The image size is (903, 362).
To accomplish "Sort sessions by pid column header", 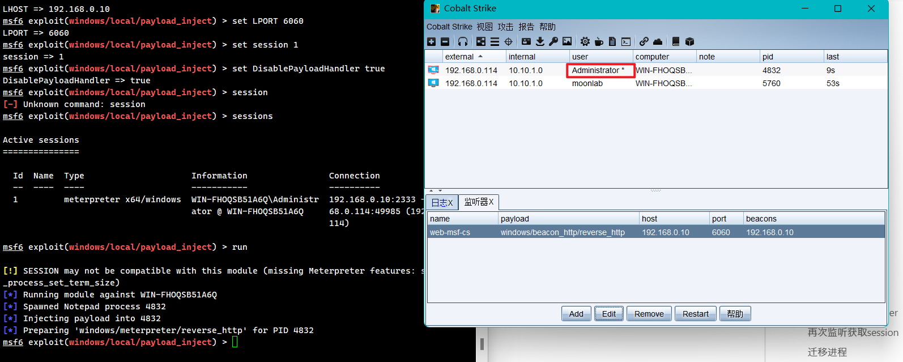I will [x=791, y=57].
